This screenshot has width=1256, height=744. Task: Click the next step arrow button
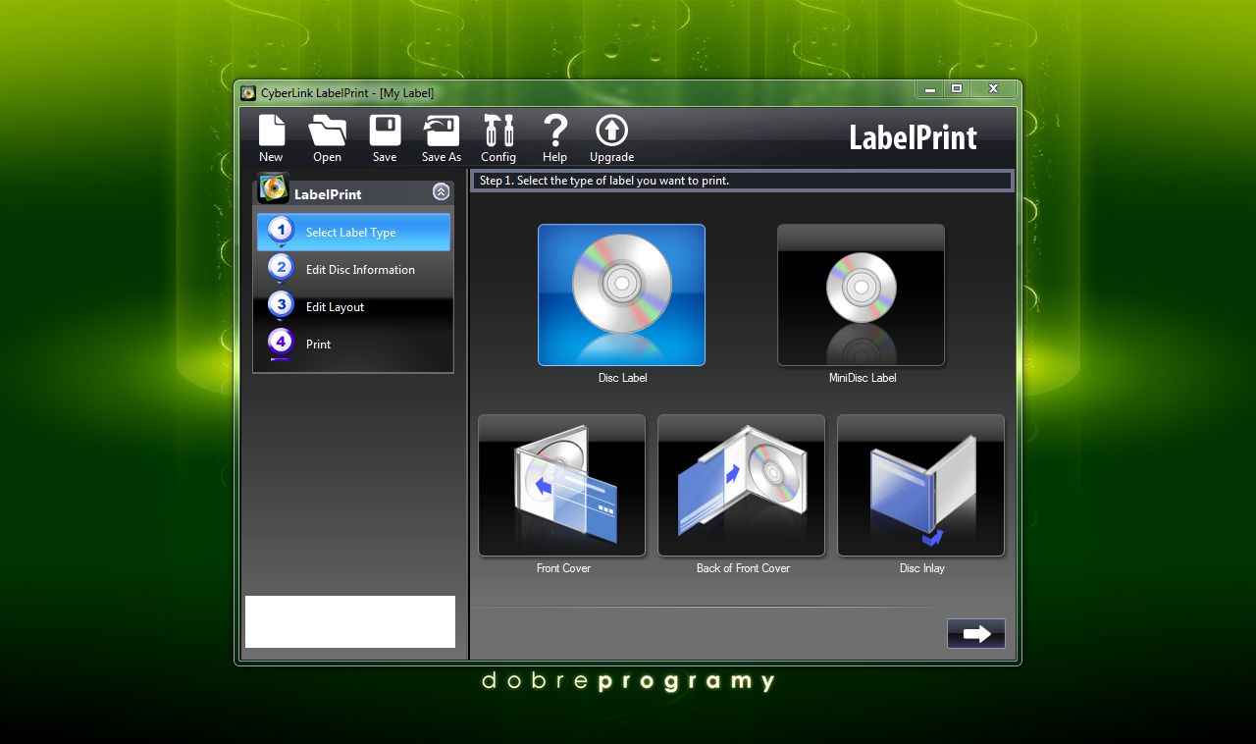976,634
